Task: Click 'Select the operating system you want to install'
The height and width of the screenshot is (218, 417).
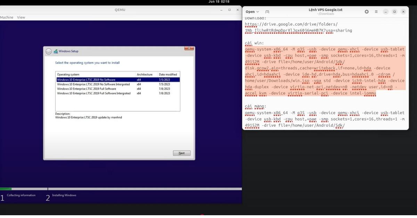Action: point(87,63)
